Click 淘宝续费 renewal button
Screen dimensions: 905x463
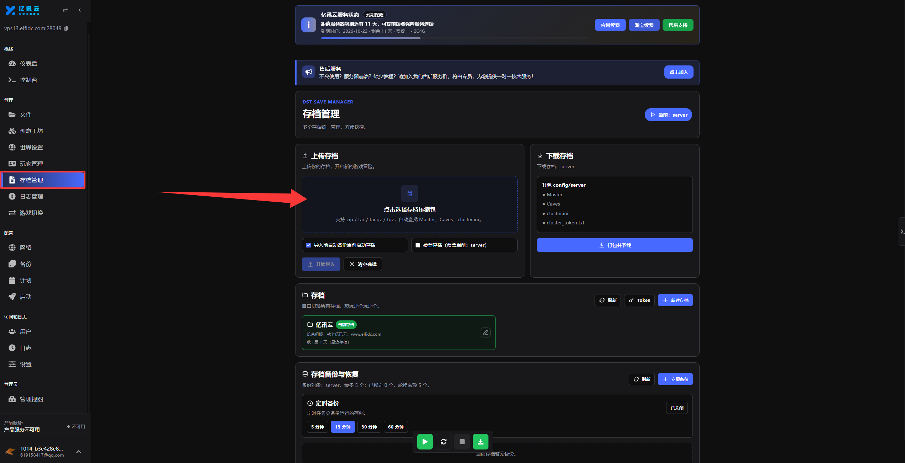644,25
